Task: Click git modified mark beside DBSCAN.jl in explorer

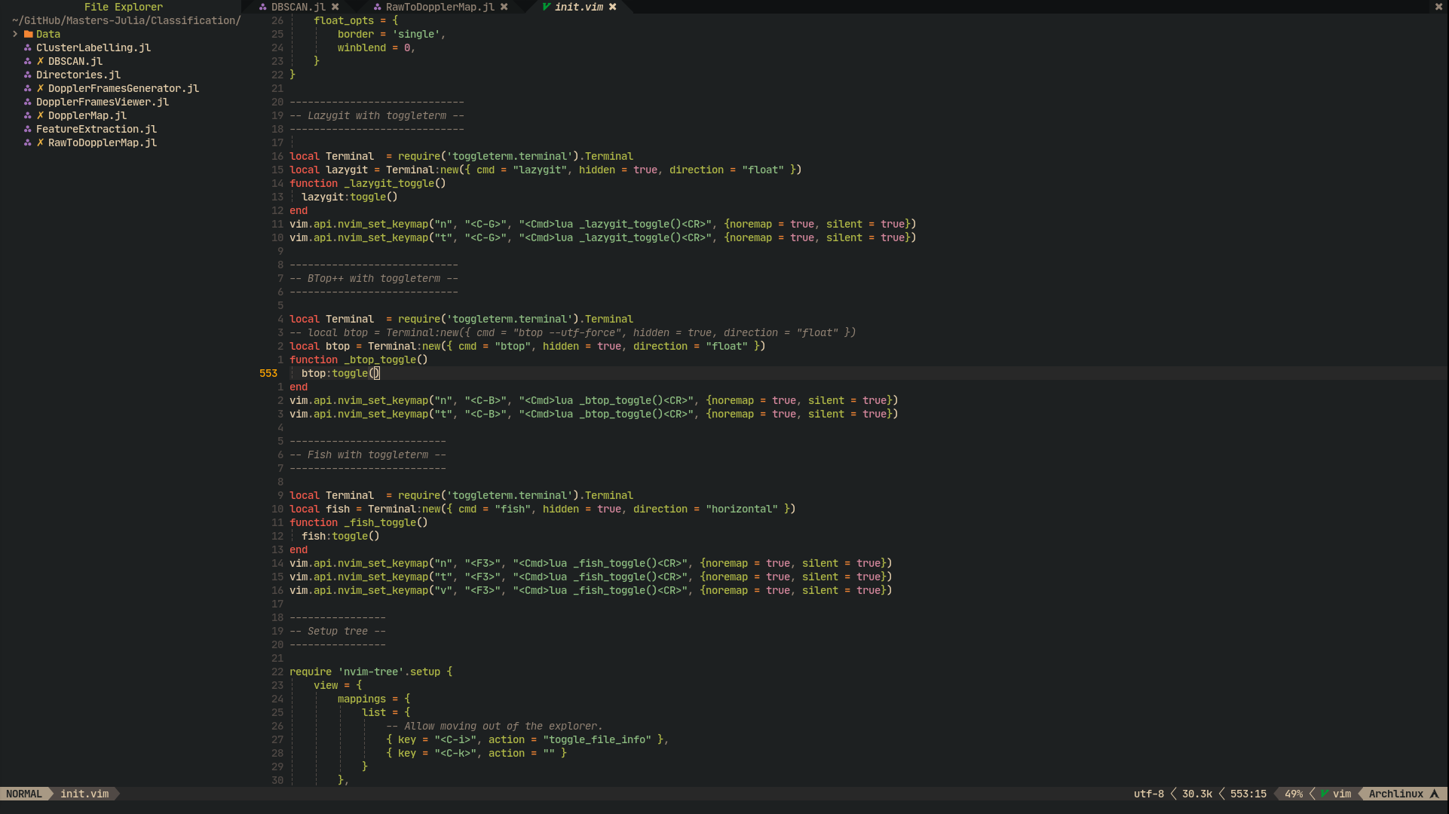Action: pos(40,61)
